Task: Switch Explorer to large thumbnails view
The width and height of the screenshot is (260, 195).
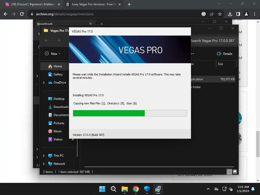Action: [x=235, y=172]
